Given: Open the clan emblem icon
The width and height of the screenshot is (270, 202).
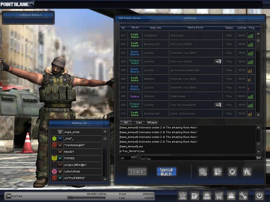Looking at the screenshot, I should [183, 196].
